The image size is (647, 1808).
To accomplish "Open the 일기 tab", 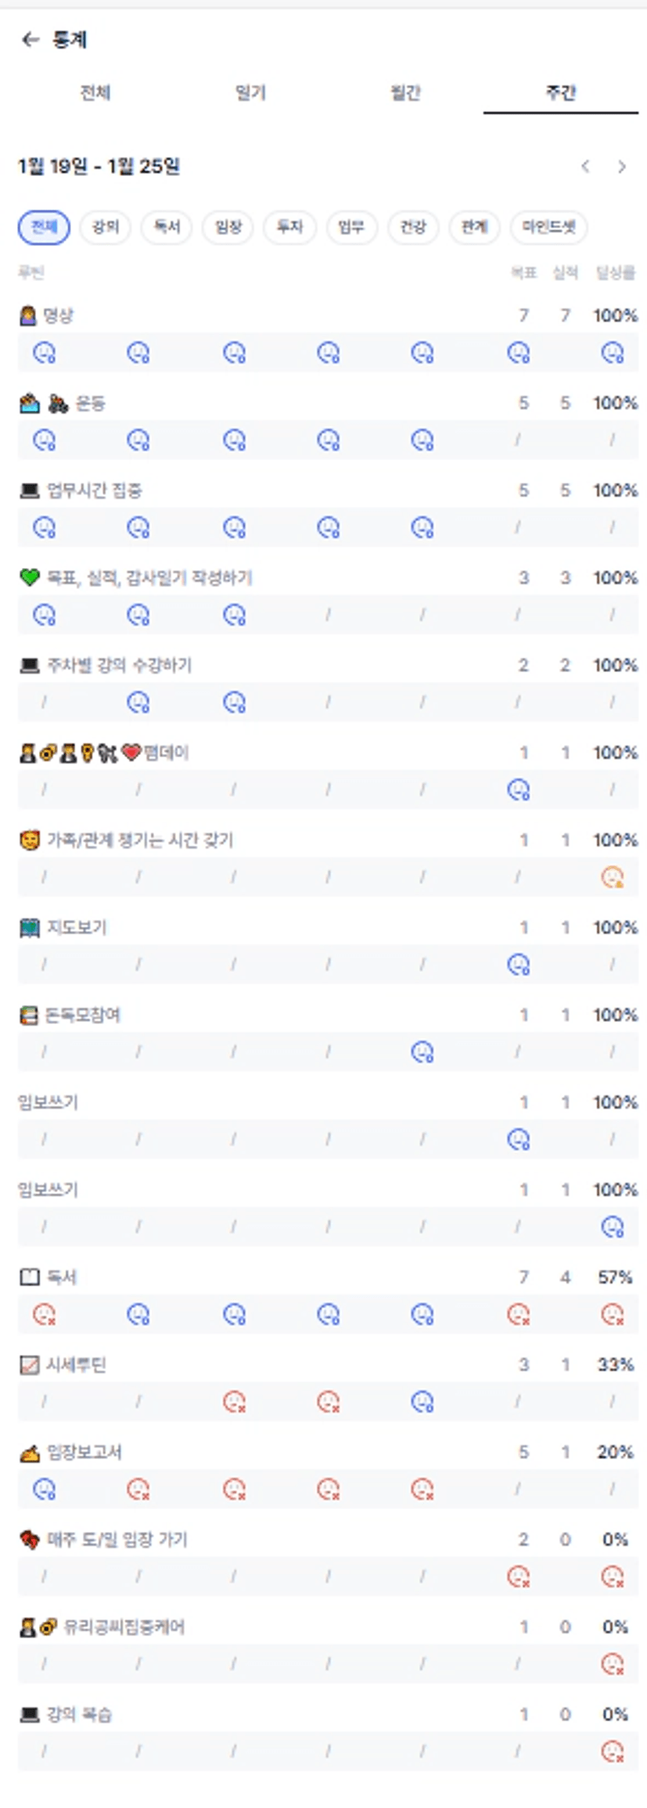I will coord(250,93).
